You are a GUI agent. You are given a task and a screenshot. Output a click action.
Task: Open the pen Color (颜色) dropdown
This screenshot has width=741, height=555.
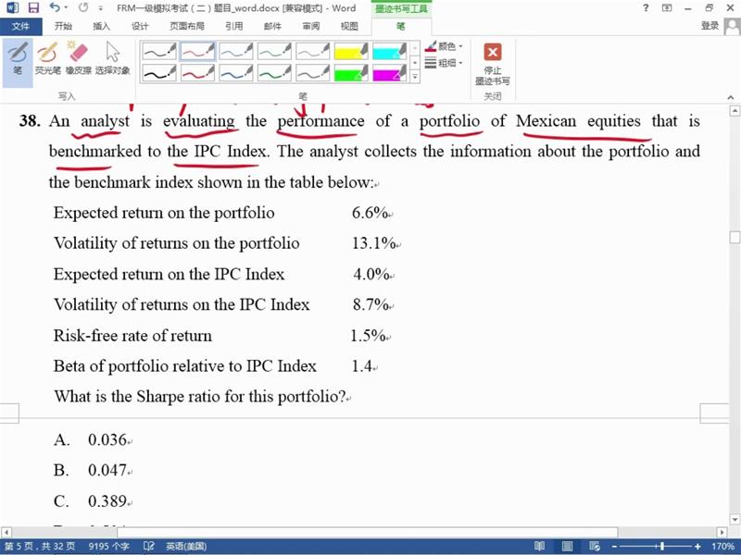(446, 46)
